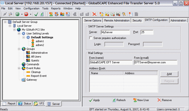Switch to the Remote Administration tab
Image resolution: width=189 pixels, height=111 pixels.
tap(117, 21)
